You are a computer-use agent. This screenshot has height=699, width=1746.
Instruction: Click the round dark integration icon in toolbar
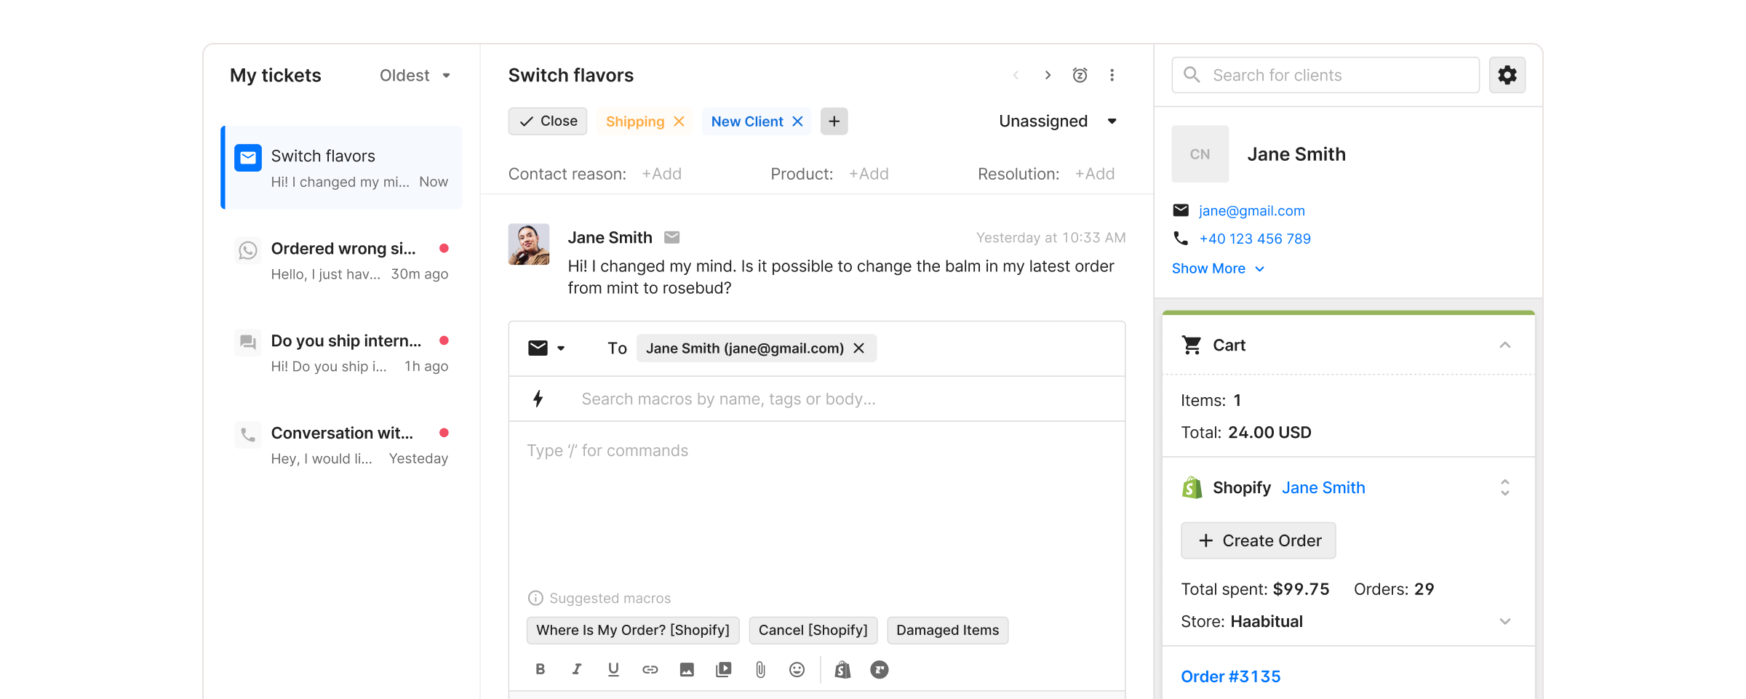point(879,669)
